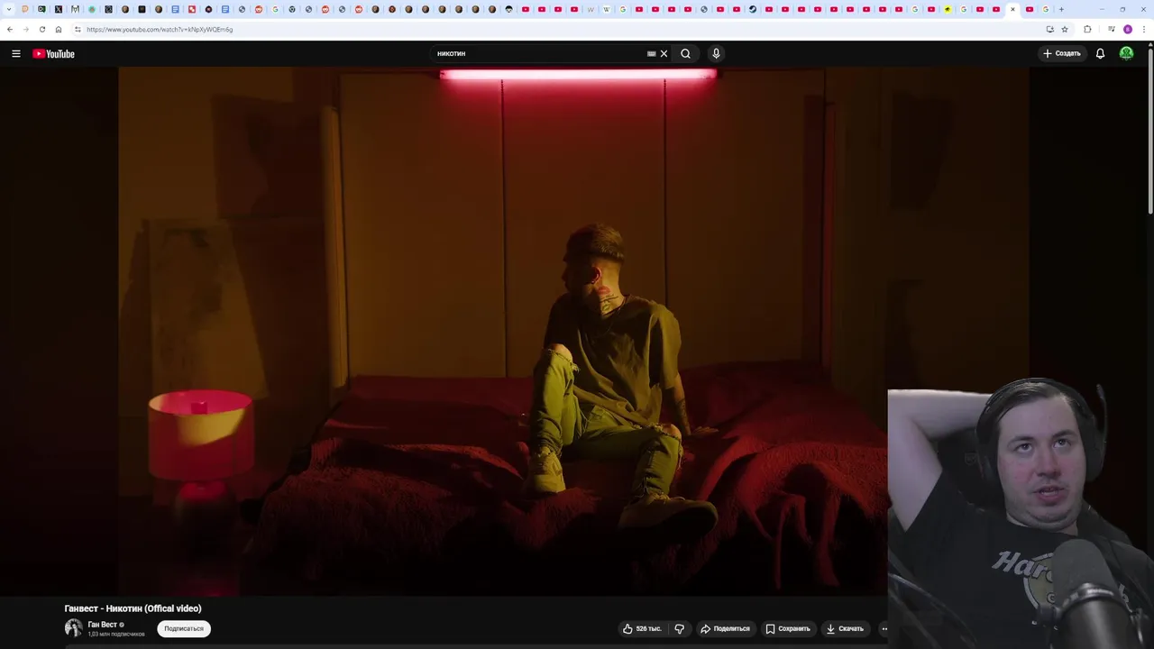This screenshot has width=1154, height=649.
Task: Open the YouTube hamburger guide menu
Action: 15,53
